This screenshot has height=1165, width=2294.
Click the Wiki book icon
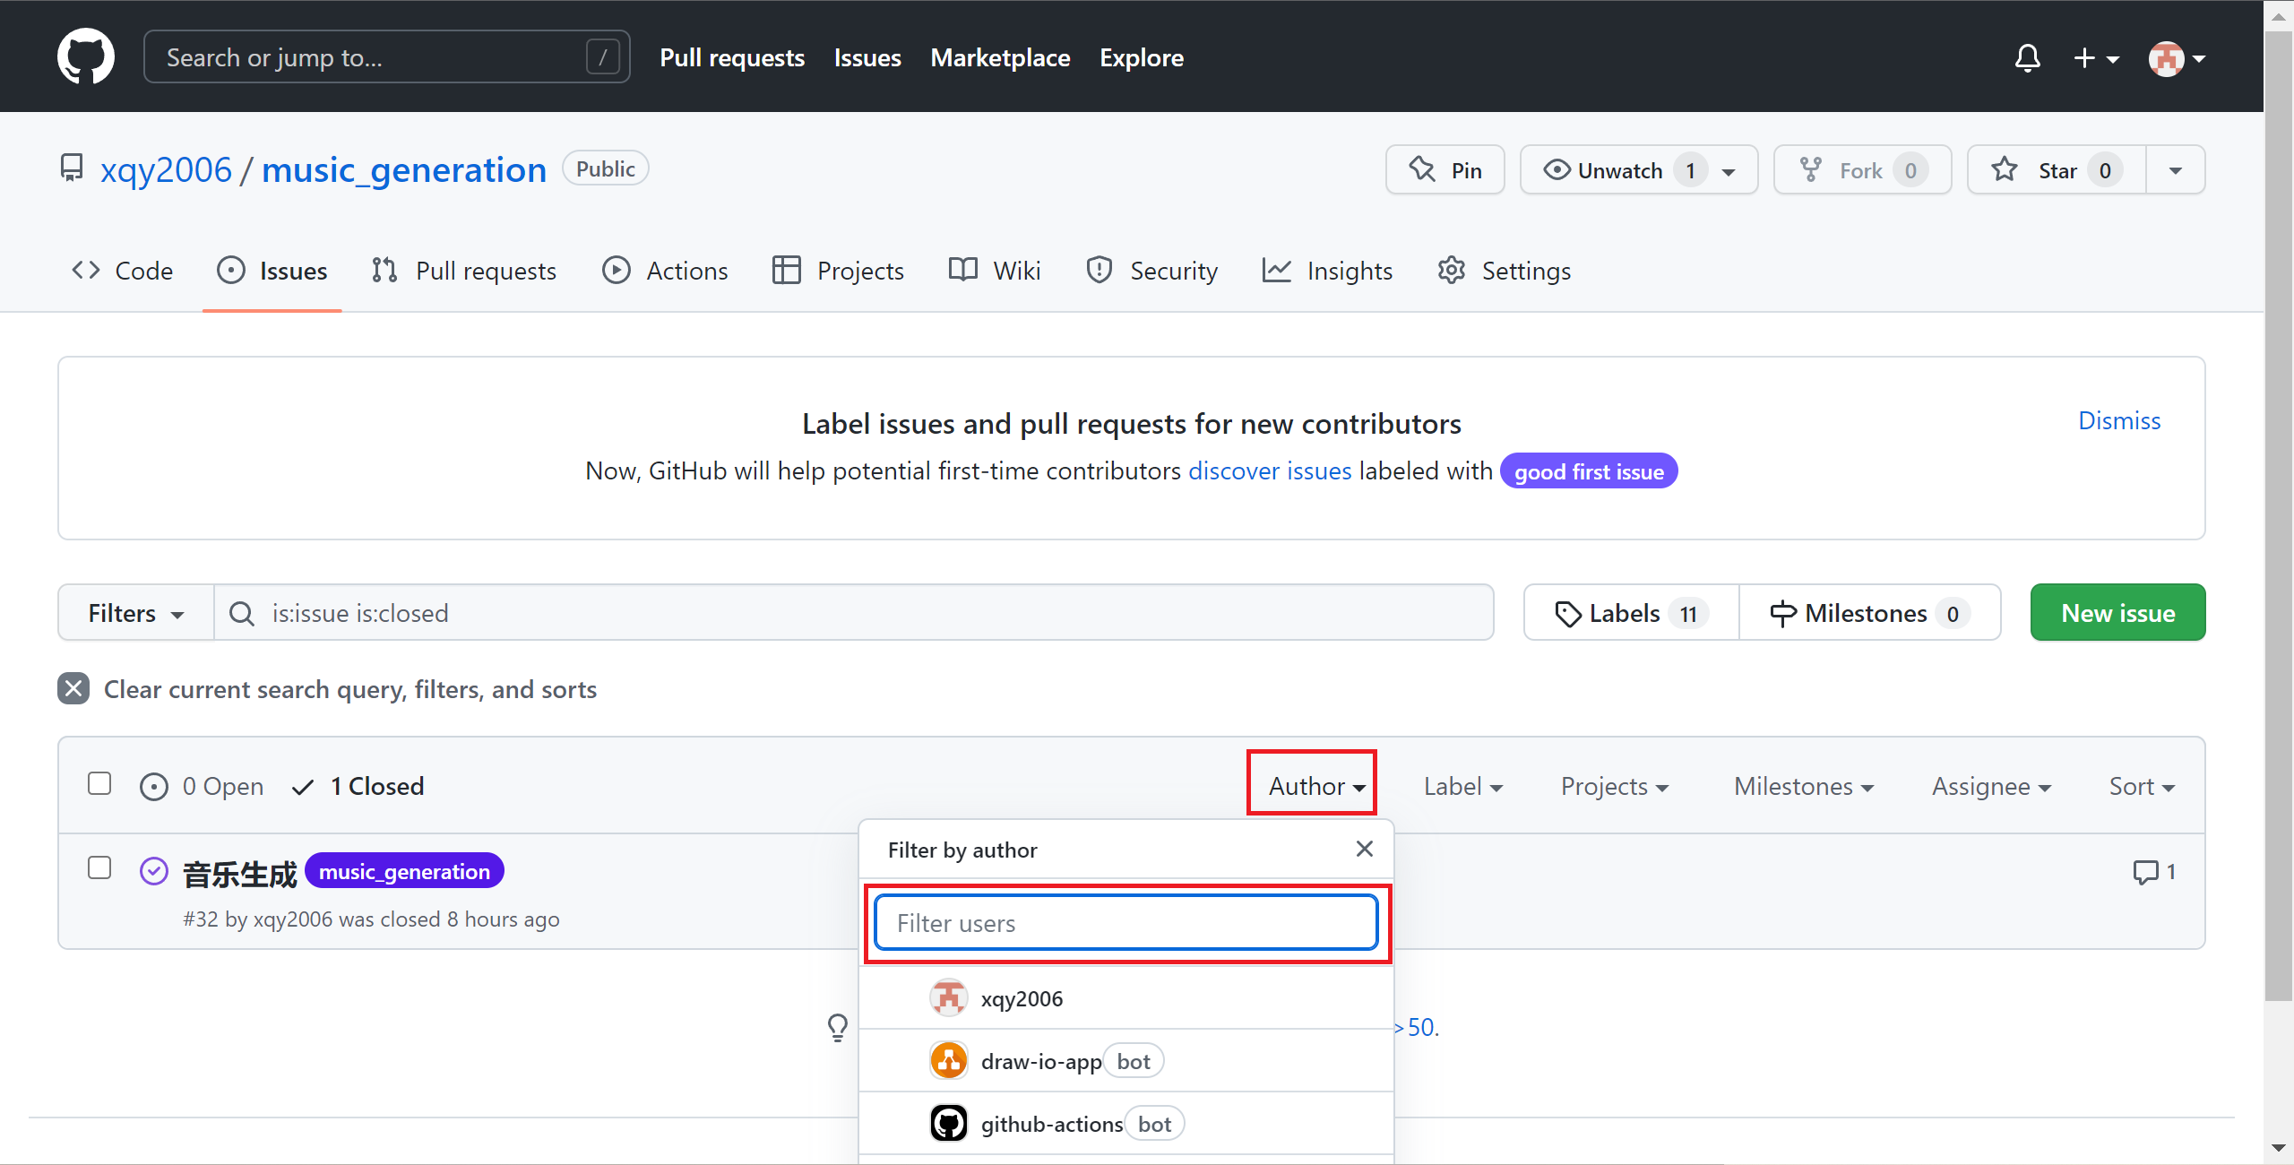pyautogui.click(x=963, y=270)
